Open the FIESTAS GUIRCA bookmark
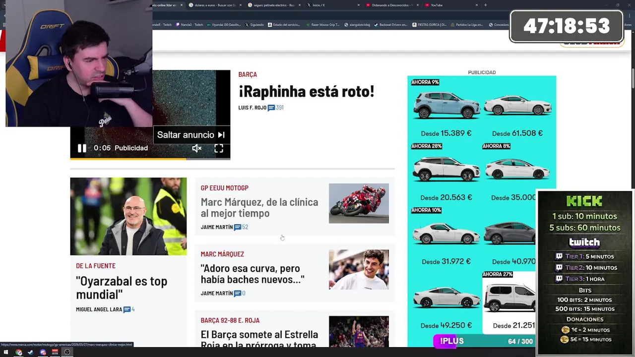This screenshot has height=357, width=635. [x=430, y=24]
